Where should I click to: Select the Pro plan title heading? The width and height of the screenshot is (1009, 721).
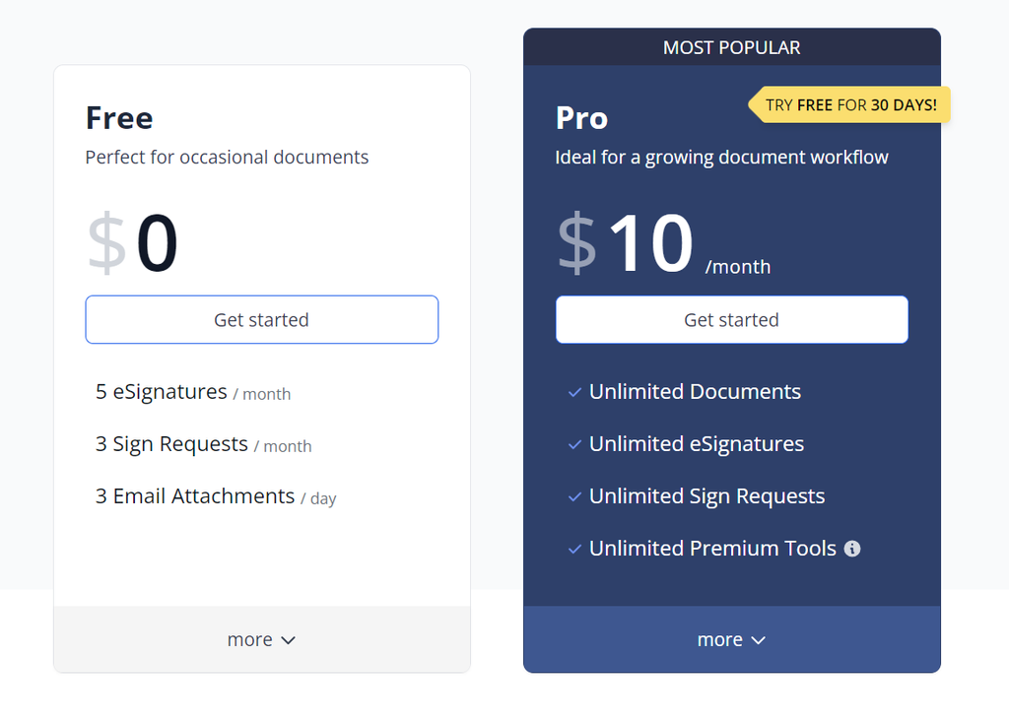point(581,117)
